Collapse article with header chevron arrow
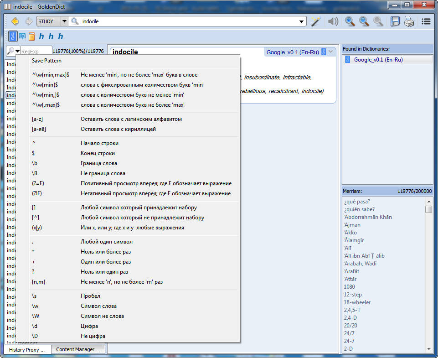Viewport: 438px width, 358px height. (331, 52)
